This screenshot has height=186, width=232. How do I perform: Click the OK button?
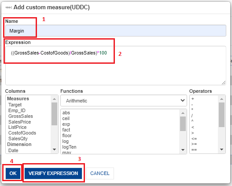pyautogui.click(x=13, y=173)
